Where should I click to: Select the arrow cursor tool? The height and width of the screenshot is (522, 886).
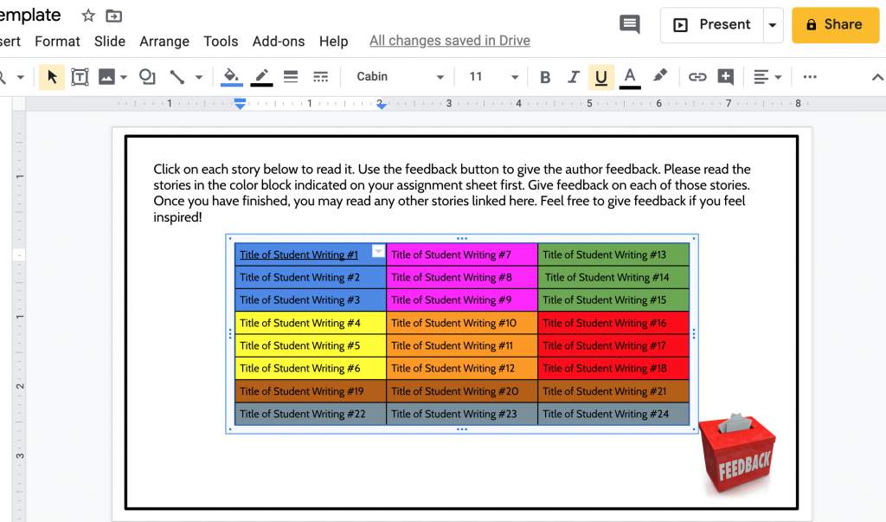52,77
